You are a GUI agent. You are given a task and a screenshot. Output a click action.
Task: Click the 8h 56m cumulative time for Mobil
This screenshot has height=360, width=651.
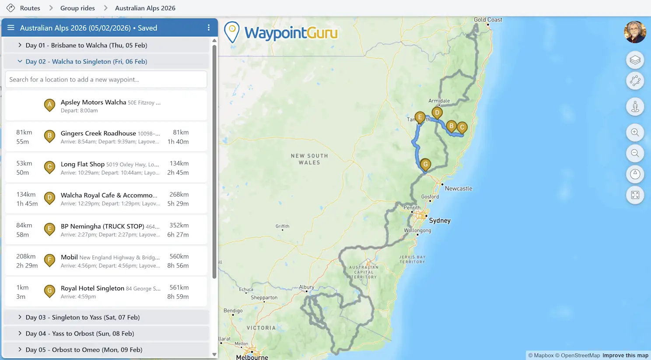(x=178, y=265)
